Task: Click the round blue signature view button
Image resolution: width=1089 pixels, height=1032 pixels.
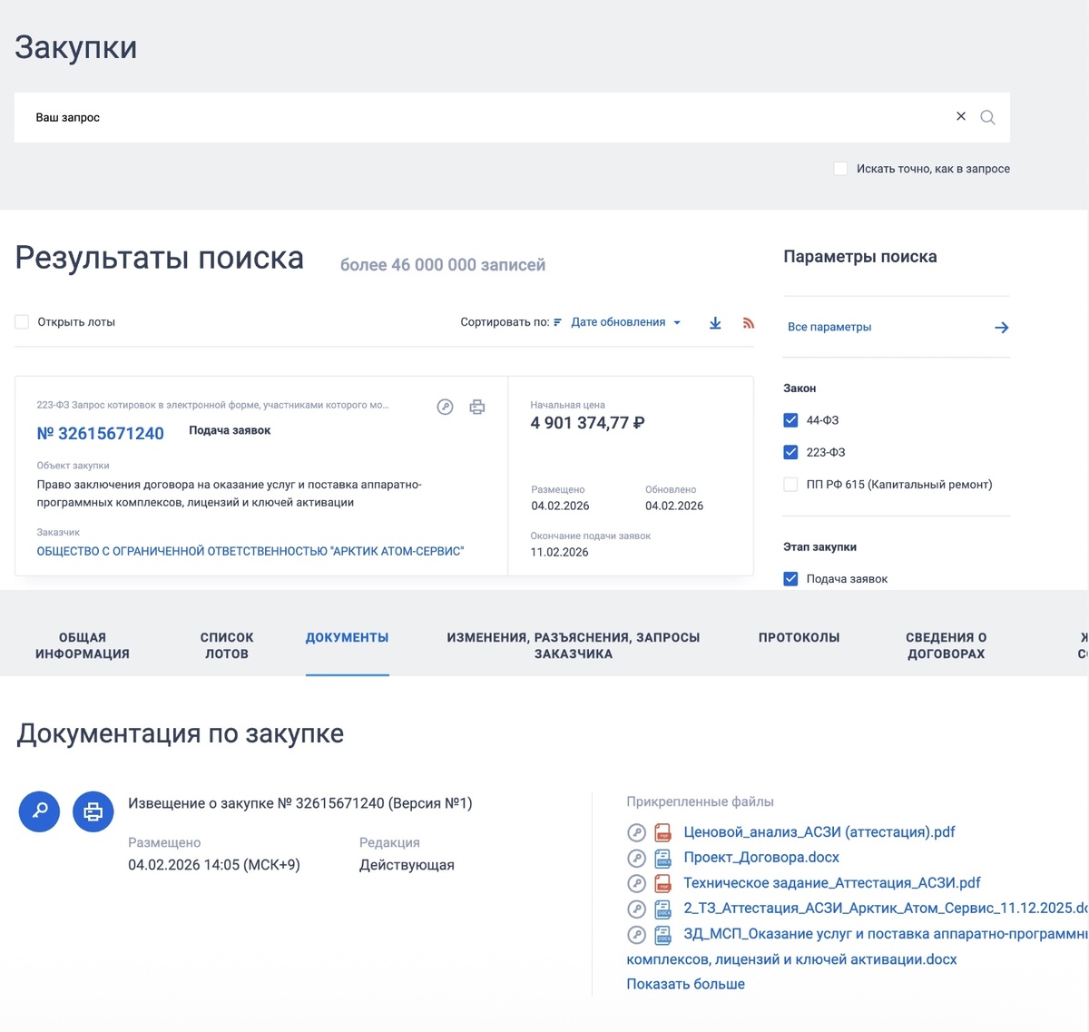Action: (39, 811)
